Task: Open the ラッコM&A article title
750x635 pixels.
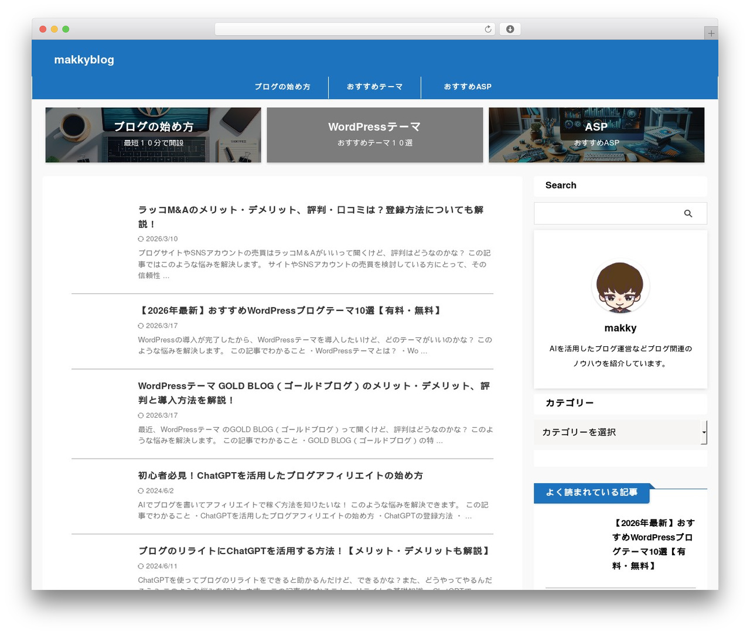Action: click(x=311, y=217)
